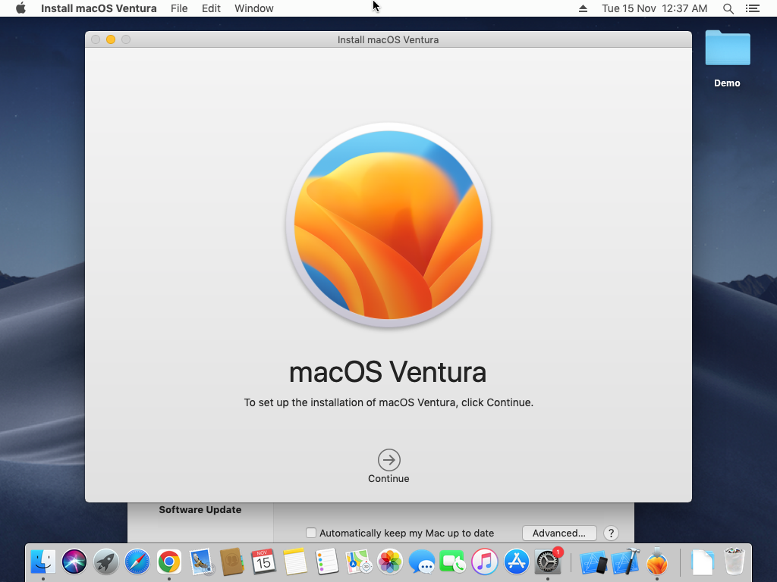This screenshot has width=777, height=582.
Task: Click the eject icon in menu bar
Action: 584,8
